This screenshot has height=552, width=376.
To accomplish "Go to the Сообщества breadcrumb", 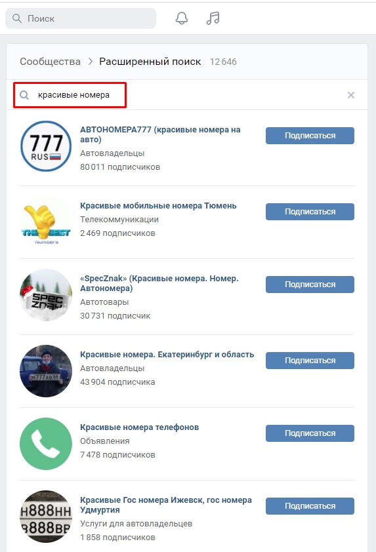I will tap(50, 62).
